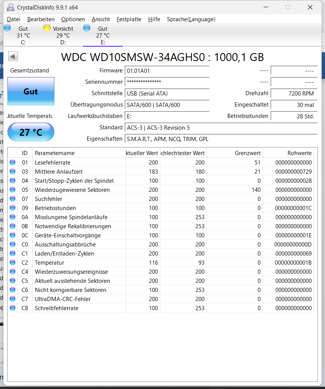
Task: Click the disk title WDC WD10SMSW-34AGHS0
Action: coord(162,57)
